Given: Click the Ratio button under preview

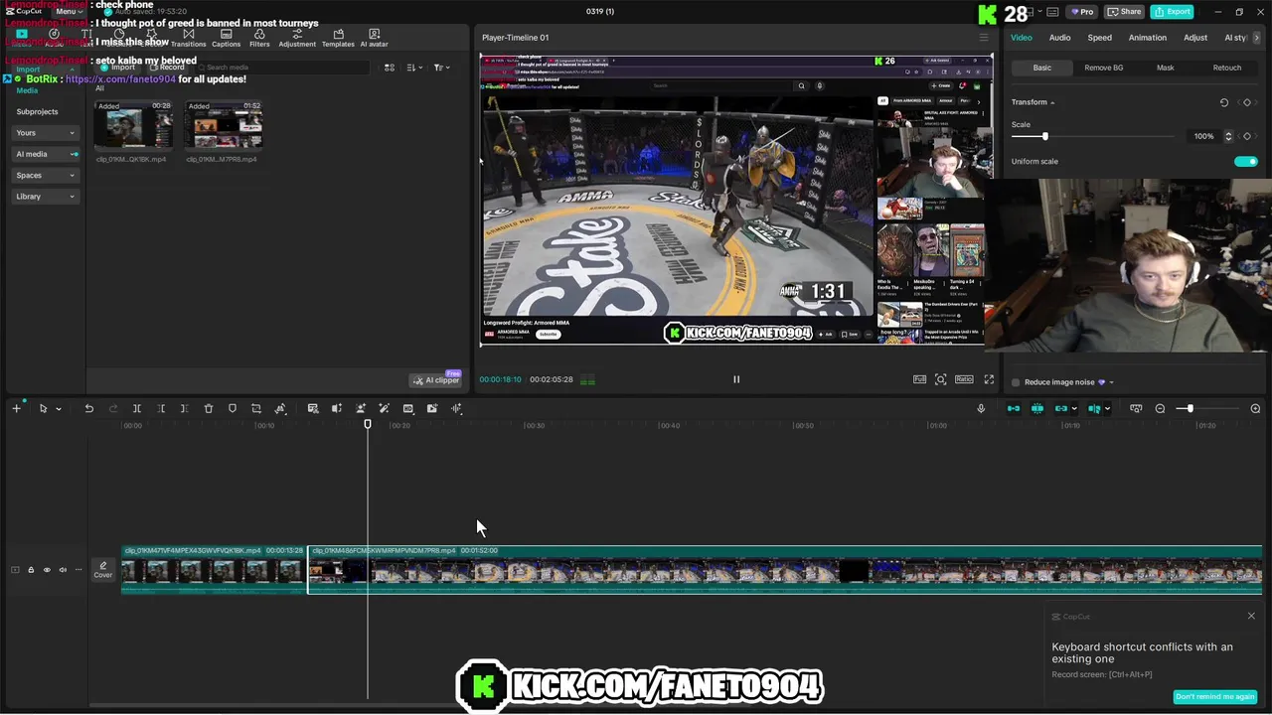Looking at the screenshot, I should tap(964, 379).
